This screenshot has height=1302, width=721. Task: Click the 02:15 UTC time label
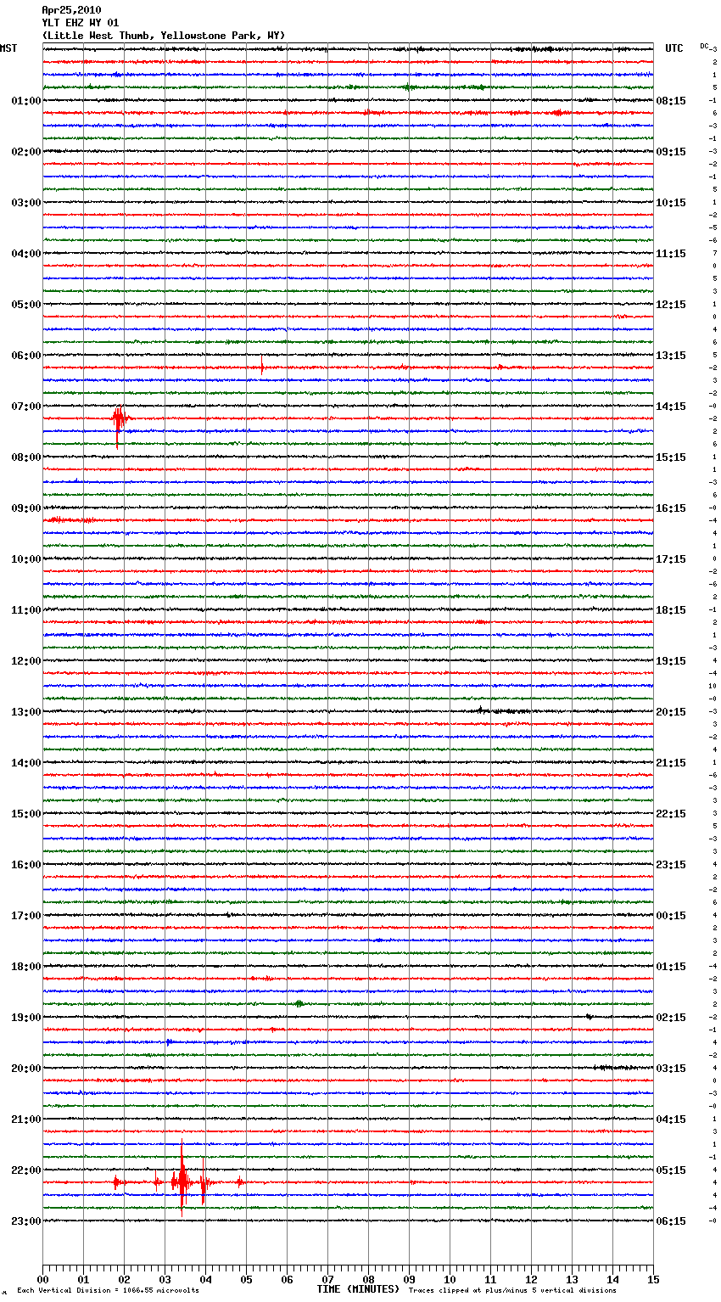[x=671, y=1018]
